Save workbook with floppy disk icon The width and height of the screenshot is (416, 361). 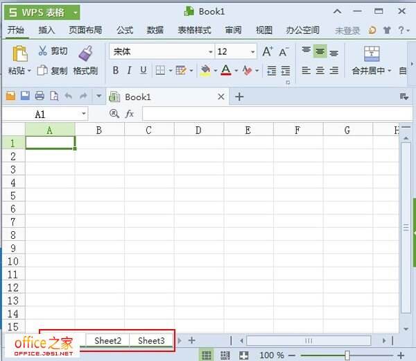click(25, 96)
